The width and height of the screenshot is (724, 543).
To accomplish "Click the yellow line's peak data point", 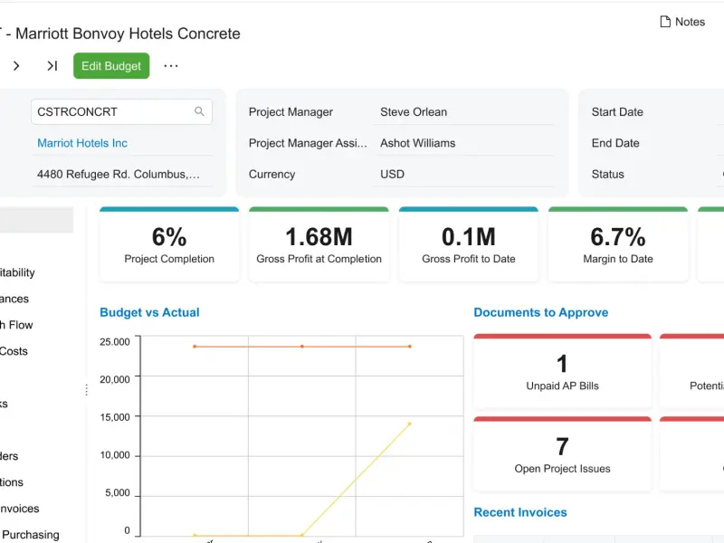I will [x=410, y=424].
